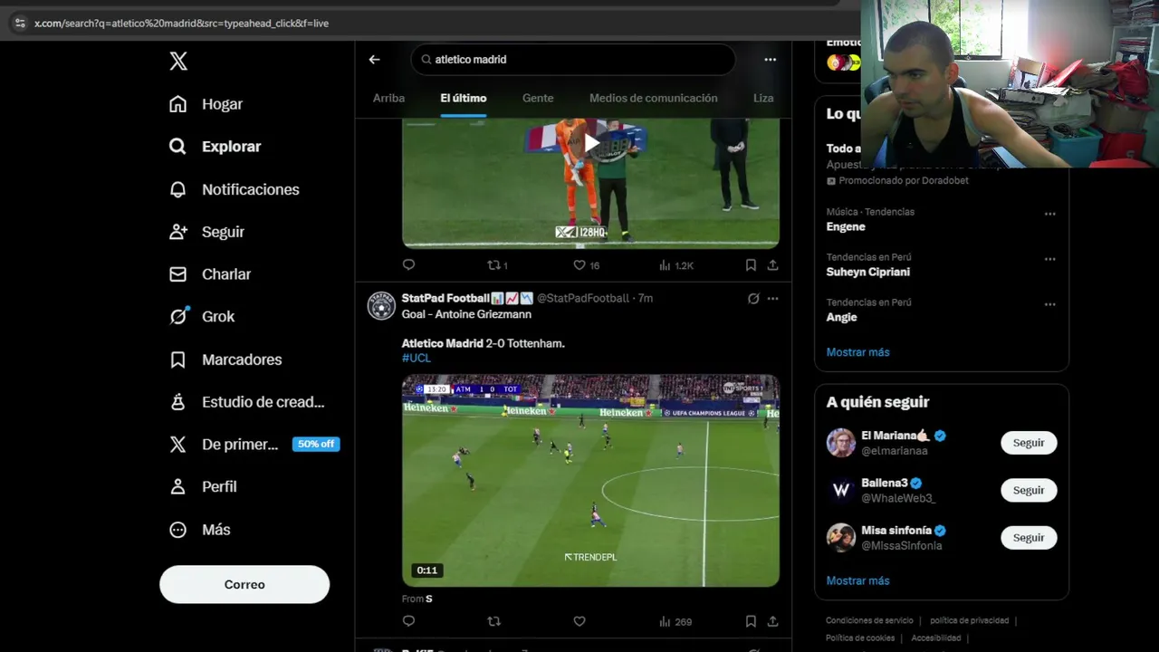Repost the StatPad Football post
1159x652 pixels.
pos(493,621)
